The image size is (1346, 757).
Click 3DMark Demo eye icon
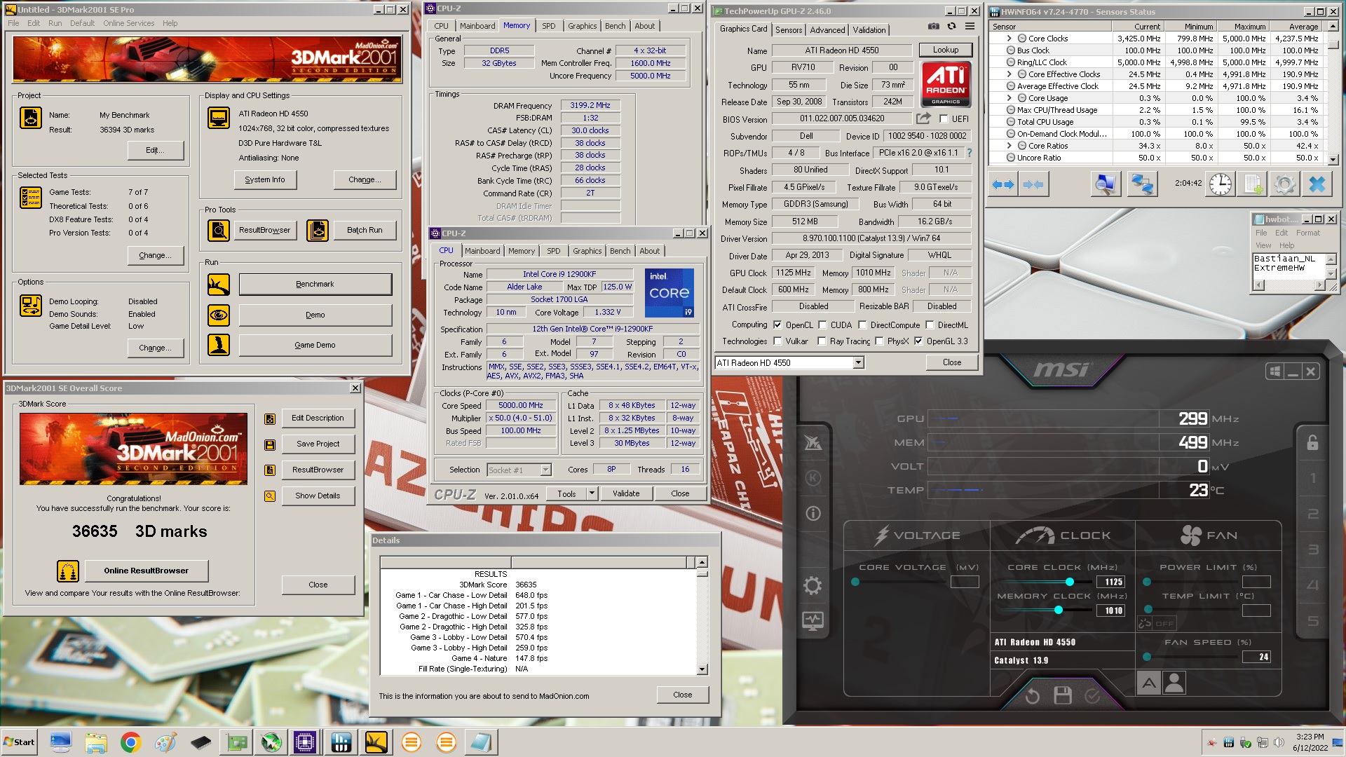[x=218, y=315]
